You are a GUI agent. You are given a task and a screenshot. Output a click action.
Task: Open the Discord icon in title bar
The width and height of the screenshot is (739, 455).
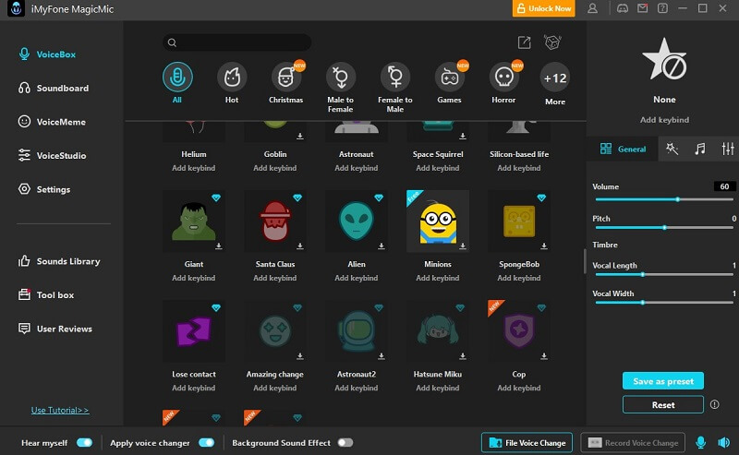tap(622, 8)
